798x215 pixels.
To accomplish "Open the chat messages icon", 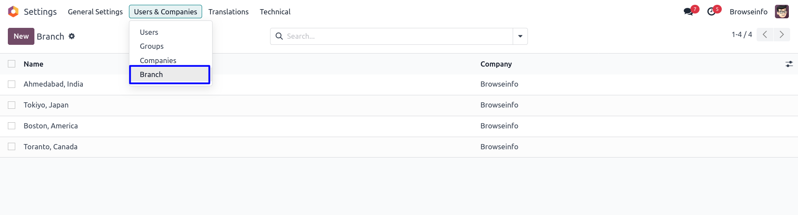I will pyautogui.click(x=688, y=12).
